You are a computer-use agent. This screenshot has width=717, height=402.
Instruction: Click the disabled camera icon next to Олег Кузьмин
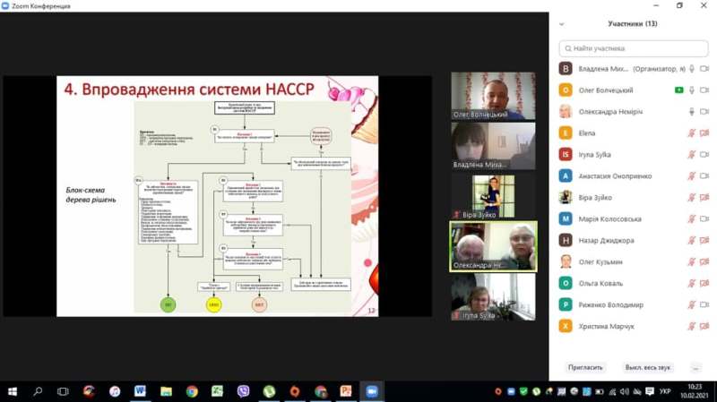tap(704, 262)
